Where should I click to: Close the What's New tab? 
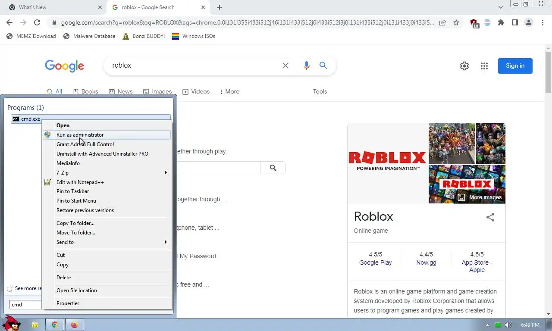click(x=100, y=7)
